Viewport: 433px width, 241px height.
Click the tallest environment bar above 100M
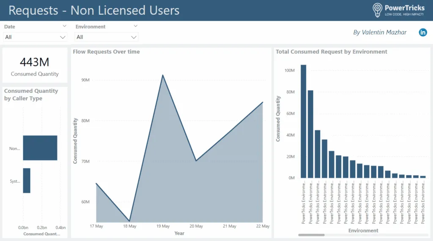click(303, 121)
